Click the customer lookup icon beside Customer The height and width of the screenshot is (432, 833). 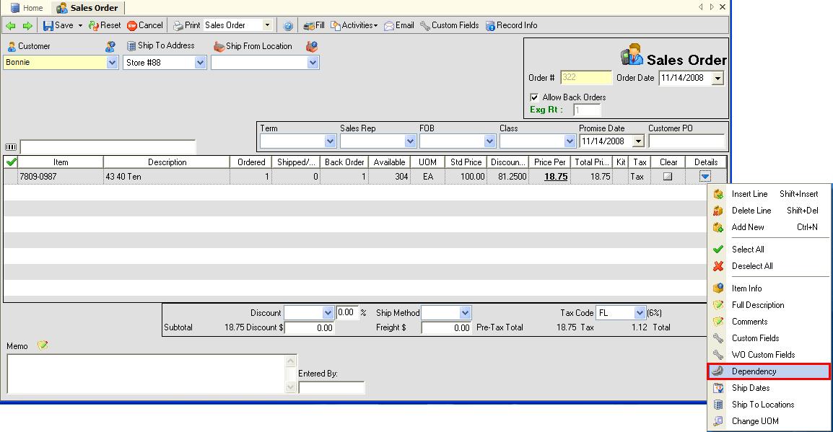pyautogui.click(x=110, y=46)
